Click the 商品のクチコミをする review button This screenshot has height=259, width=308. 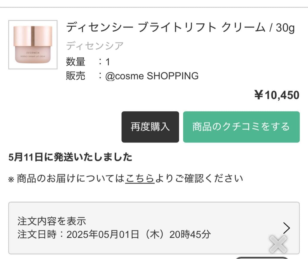tap(241, 127)
